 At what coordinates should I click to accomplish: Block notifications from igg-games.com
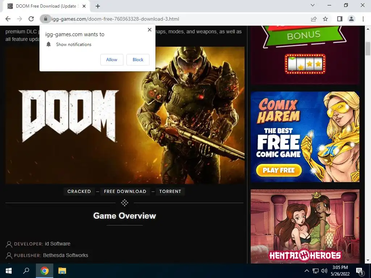click(x=138, y=60)
